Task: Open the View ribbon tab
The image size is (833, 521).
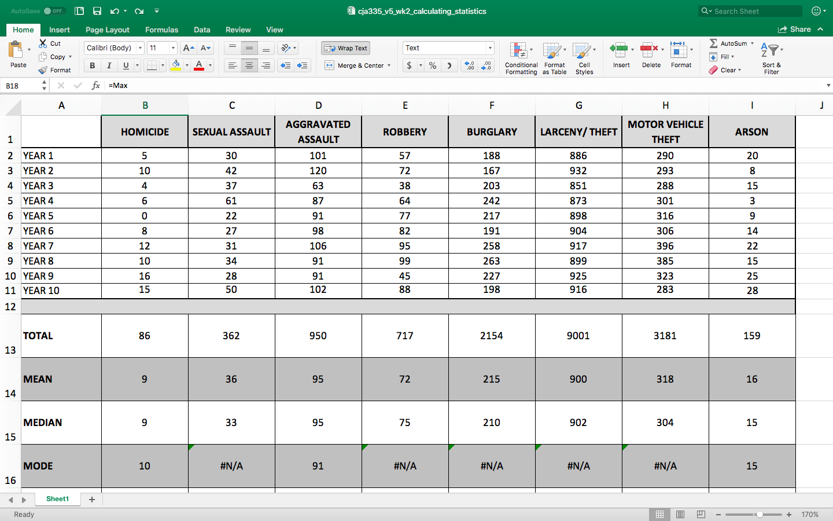Action: 275,30
